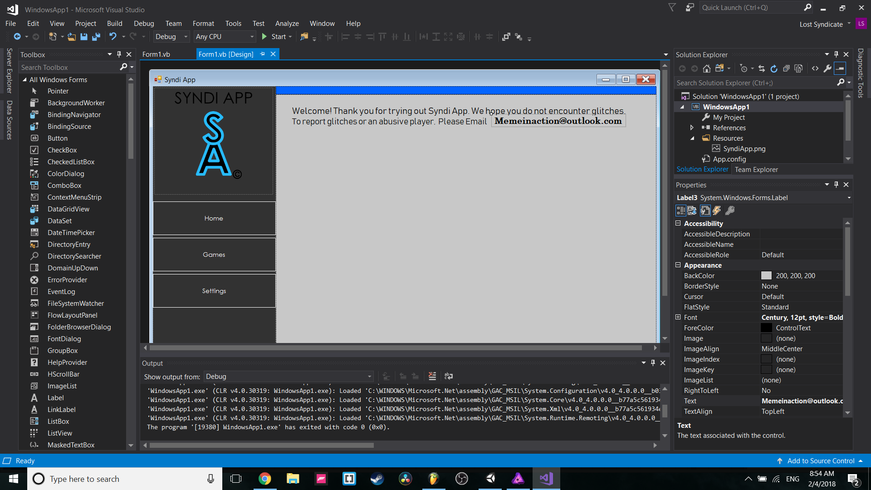
Task: Clear all output with the toolbar icon
Action: click(x=432, y=376)
